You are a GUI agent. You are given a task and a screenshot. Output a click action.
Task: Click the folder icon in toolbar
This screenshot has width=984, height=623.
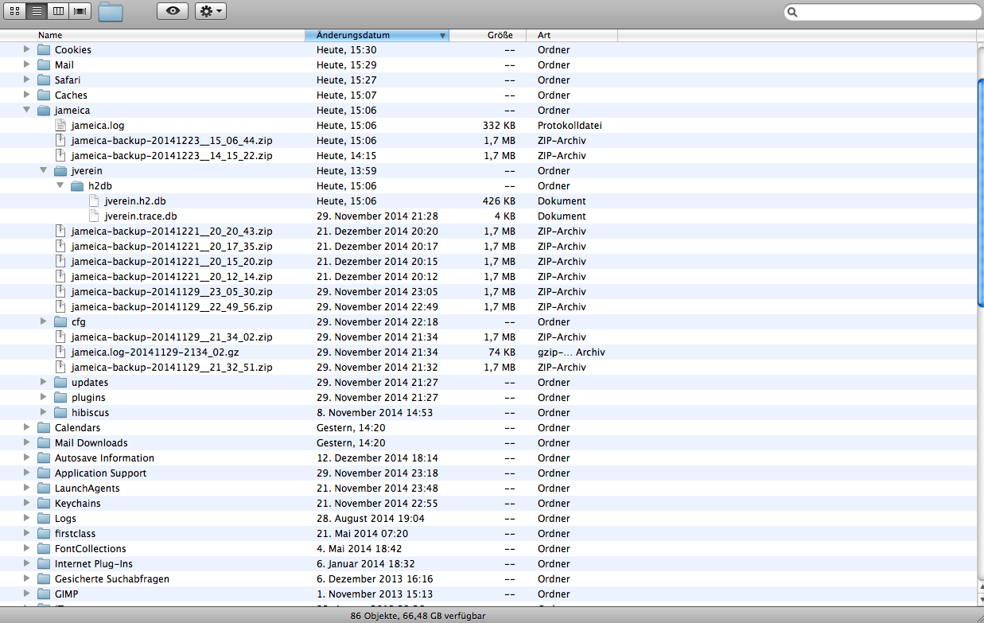coord(111,11)
